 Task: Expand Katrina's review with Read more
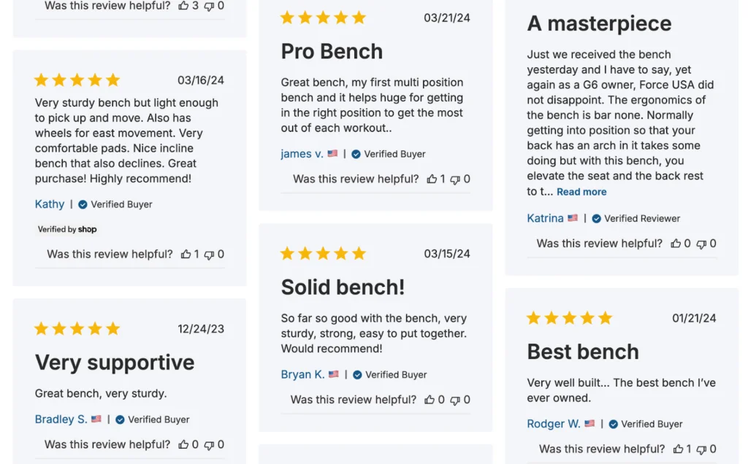point(581,191)
